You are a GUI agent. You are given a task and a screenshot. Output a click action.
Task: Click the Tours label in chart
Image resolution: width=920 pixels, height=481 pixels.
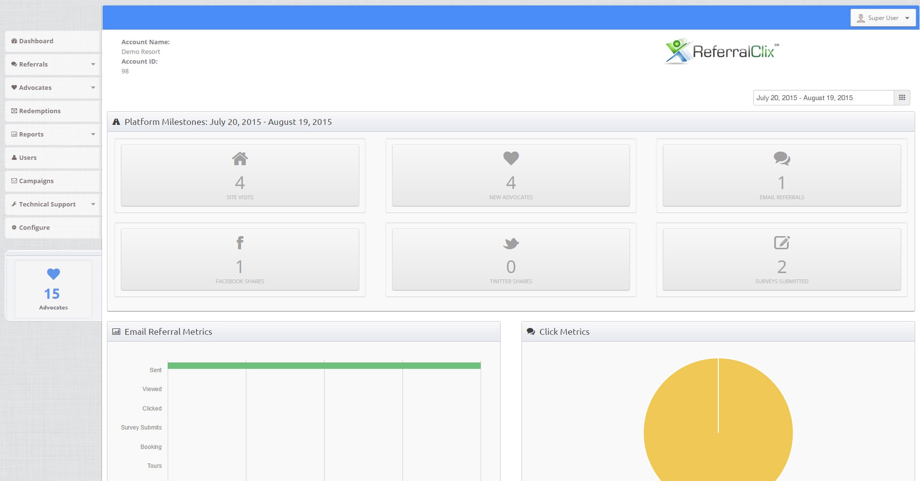155,466
